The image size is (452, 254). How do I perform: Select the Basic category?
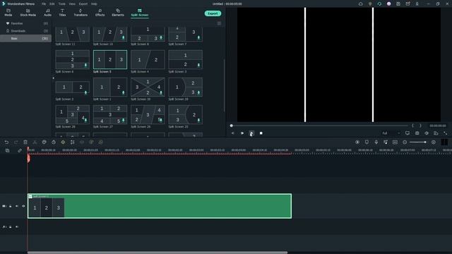(x=25, y=38)
